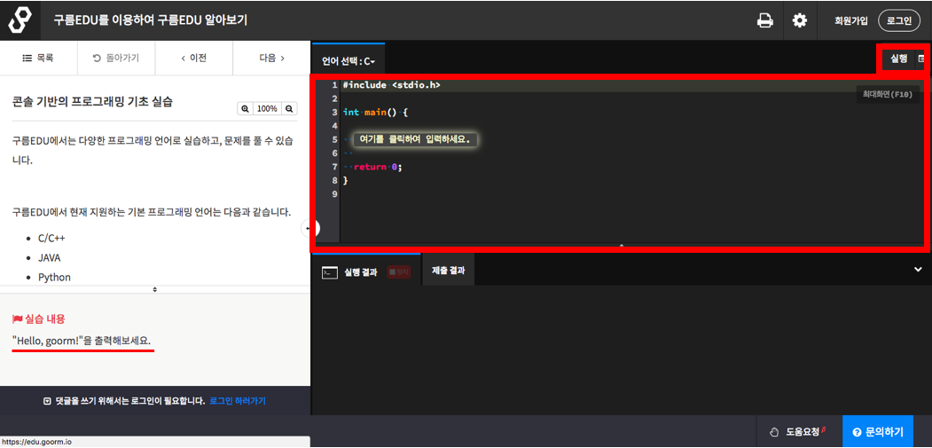
Task: Print the lesson with printer icon
Action: pos(765,20)
